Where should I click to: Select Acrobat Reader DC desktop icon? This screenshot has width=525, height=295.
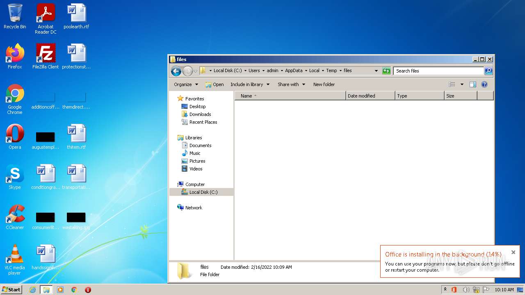pos(46,19)
